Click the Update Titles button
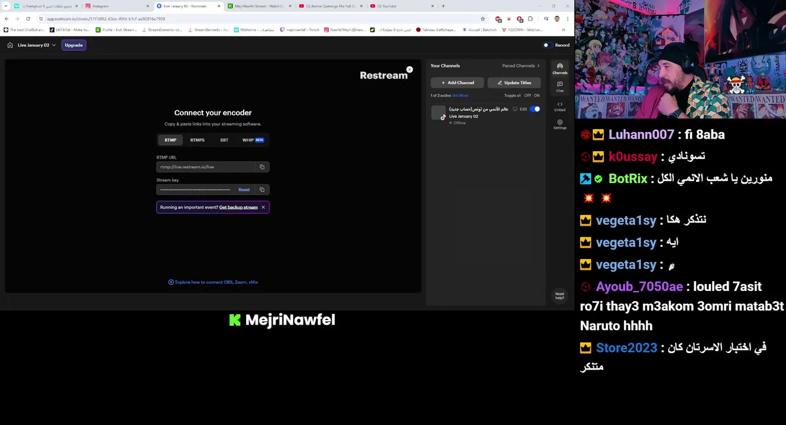The height and width of the screenshot is (425, 786). 514,83
